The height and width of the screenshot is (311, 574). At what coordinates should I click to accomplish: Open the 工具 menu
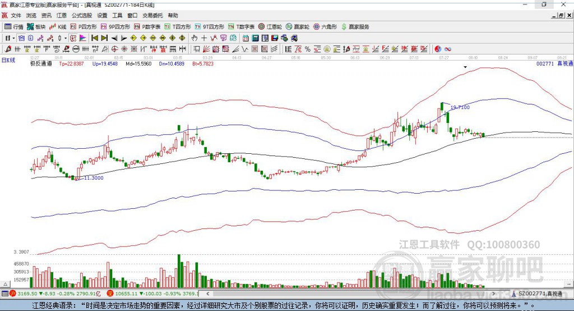coord(117,15)
